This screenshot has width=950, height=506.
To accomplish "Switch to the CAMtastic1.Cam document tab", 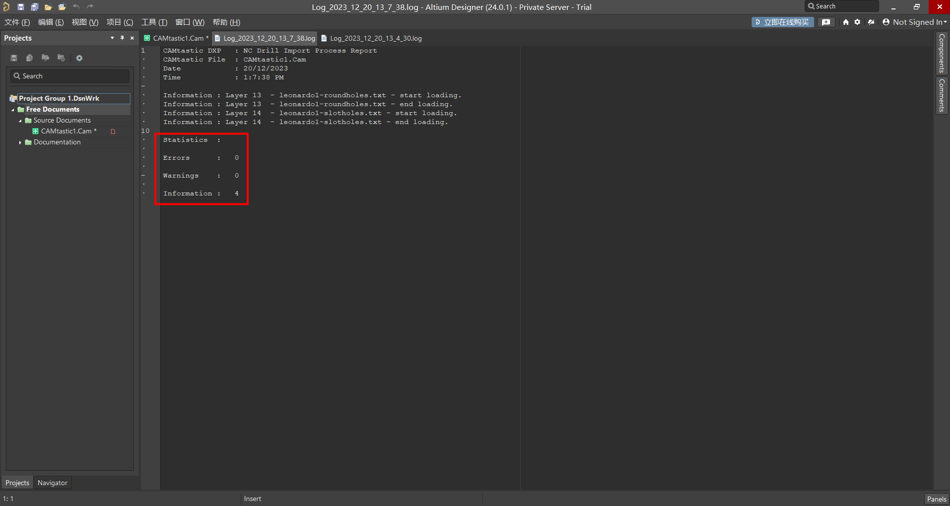I will pos(178,38).
